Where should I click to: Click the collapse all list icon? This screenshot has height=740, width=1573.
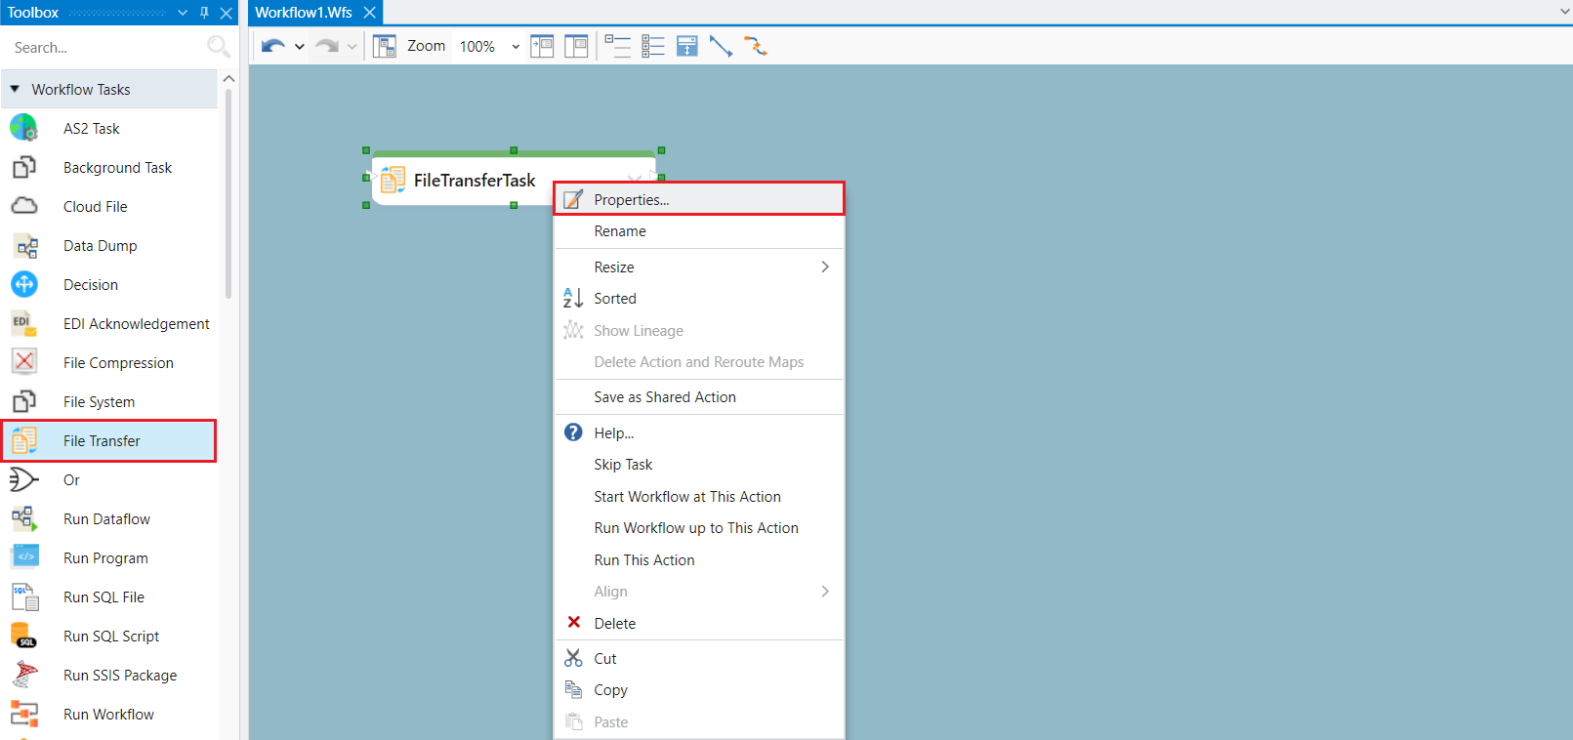click(x=617, y=46)
